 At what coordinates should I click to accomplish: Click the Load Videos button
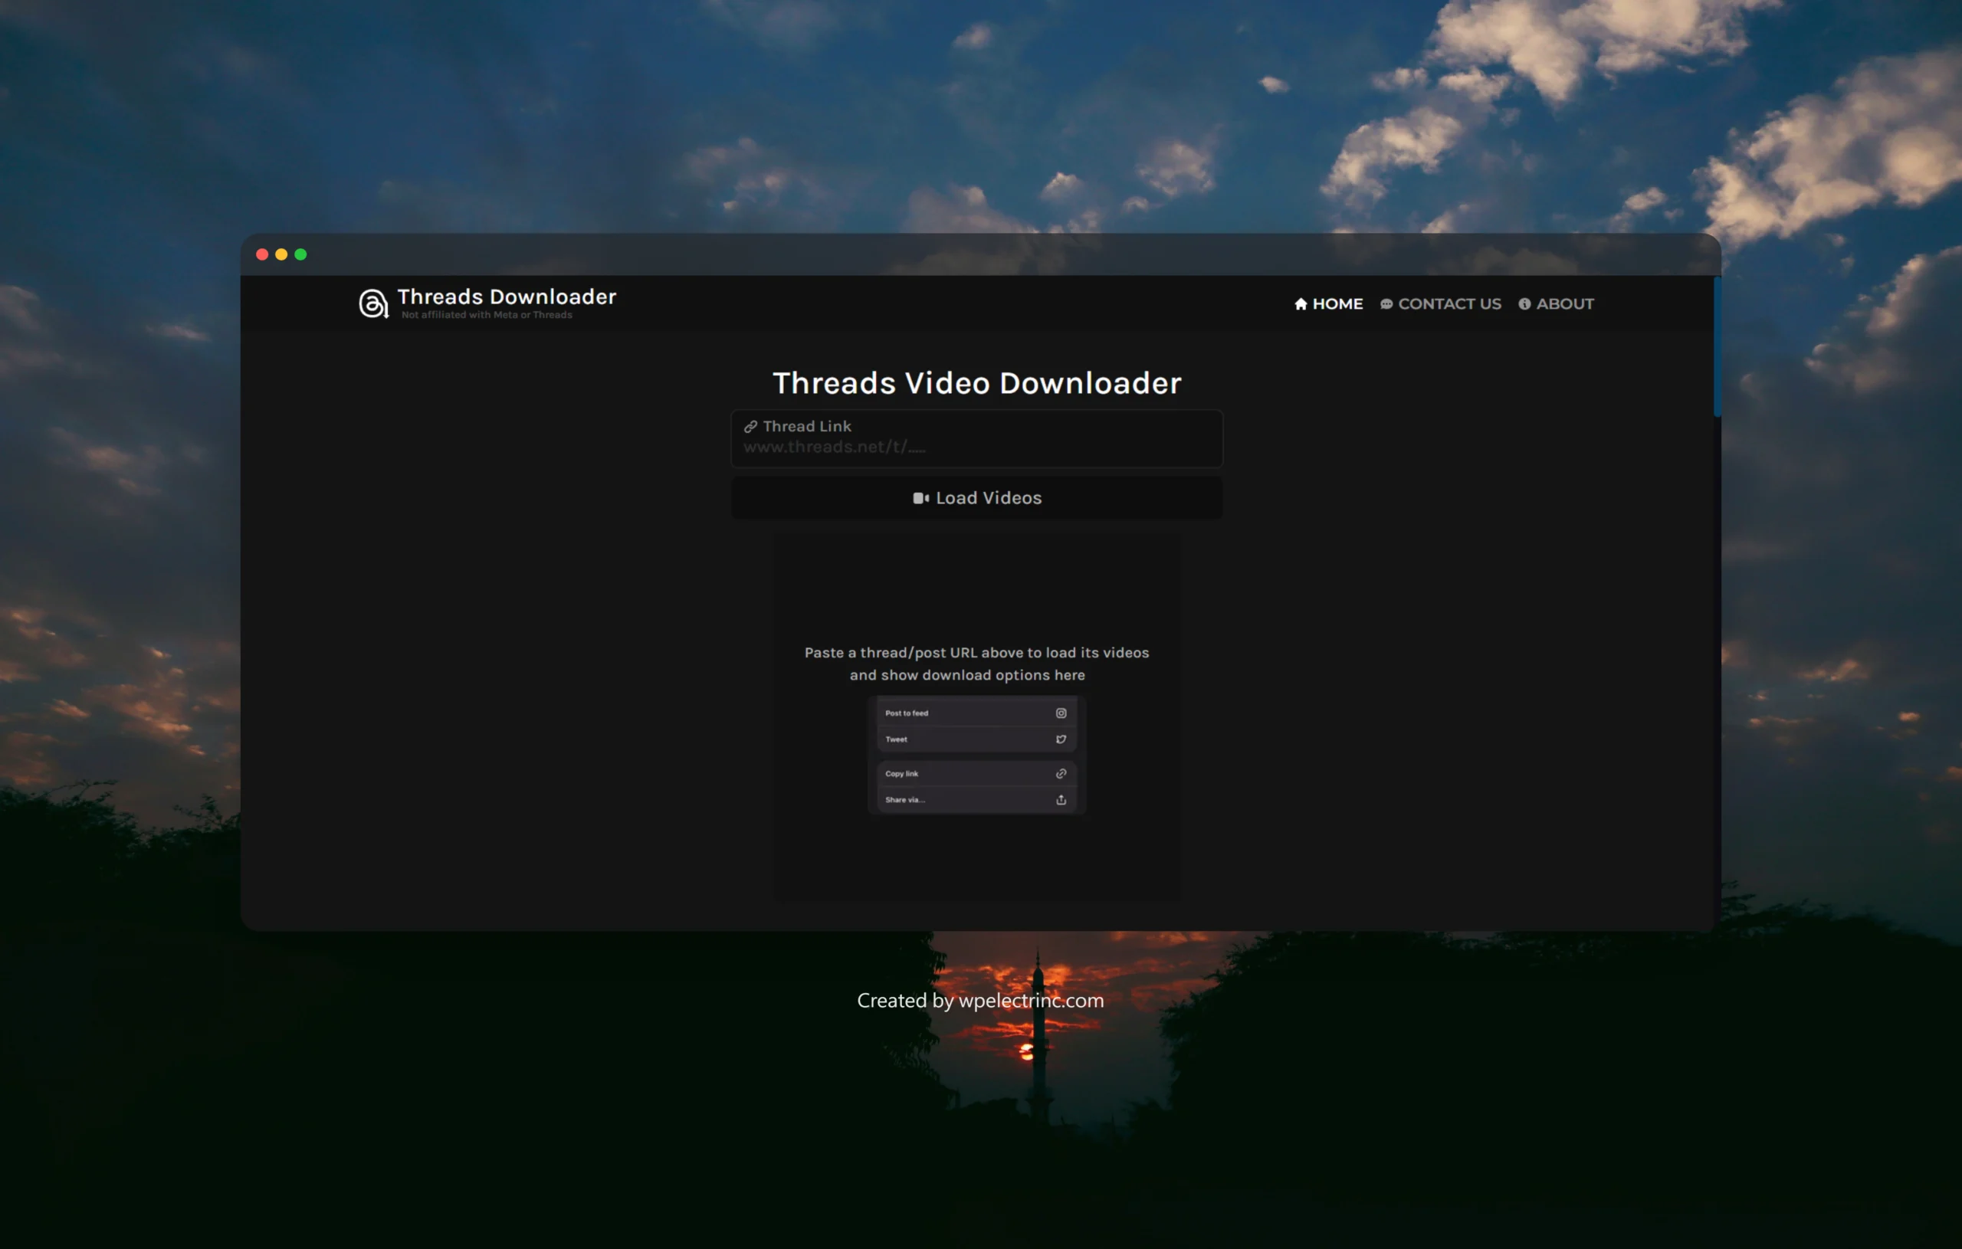coord(977,498)
